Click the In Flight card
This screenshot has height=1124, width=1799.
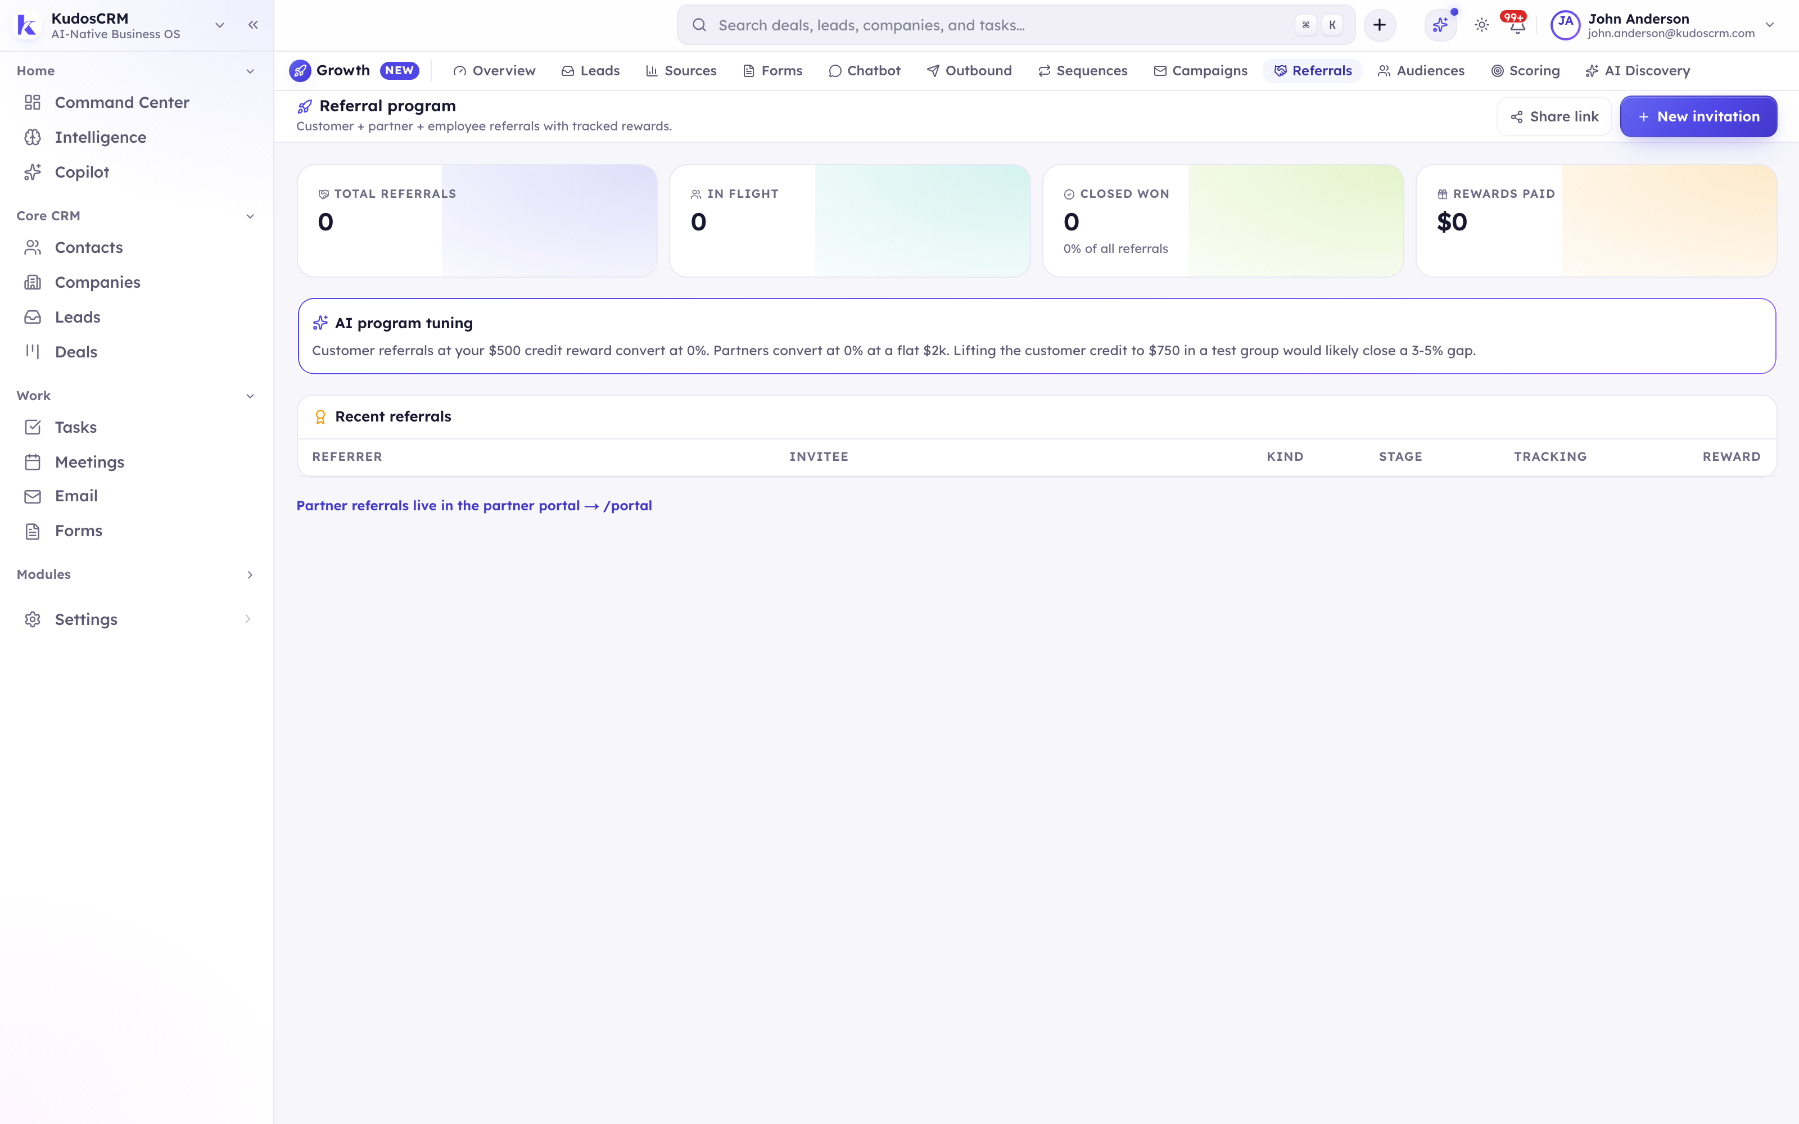pos(849,221)
